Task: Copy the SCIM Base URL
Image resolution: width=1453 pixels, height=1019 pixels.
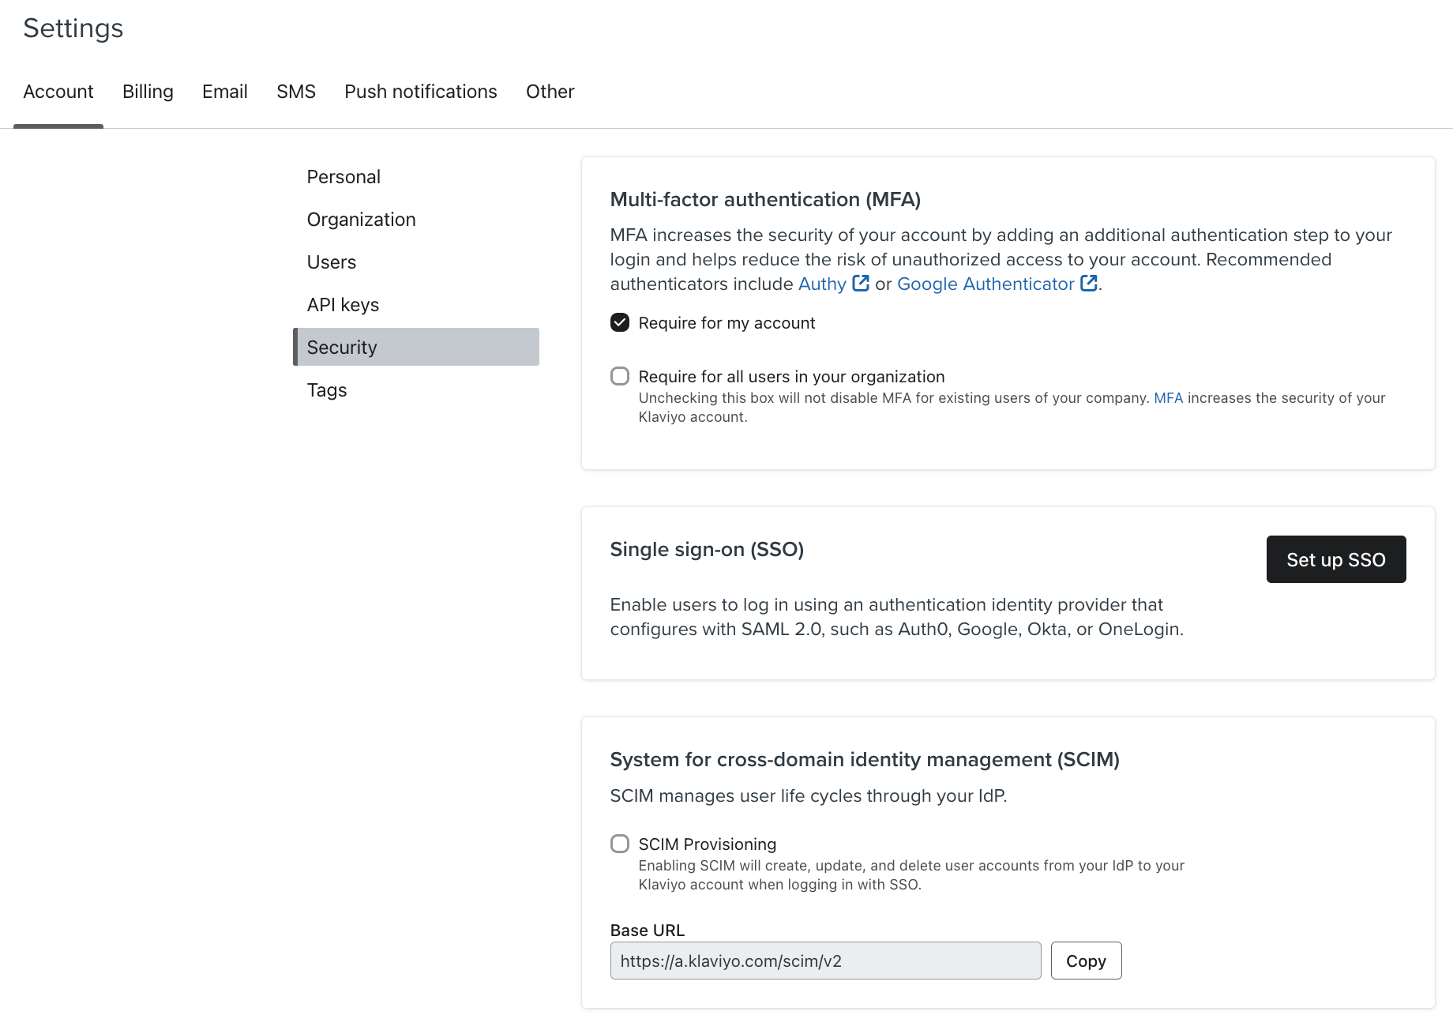Action: click(1086, 961)
